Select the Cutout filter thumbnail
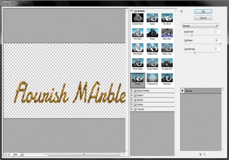Viewport: 229px width, 160px height. coord(152,18)
